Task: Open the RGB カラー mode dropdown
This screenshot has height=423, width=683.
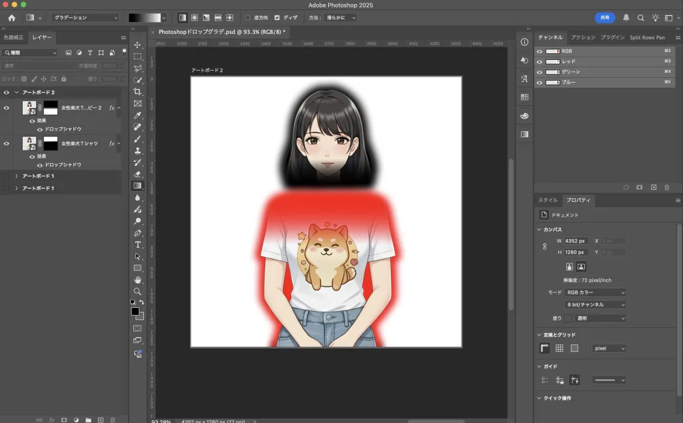Action: (595, 292)
